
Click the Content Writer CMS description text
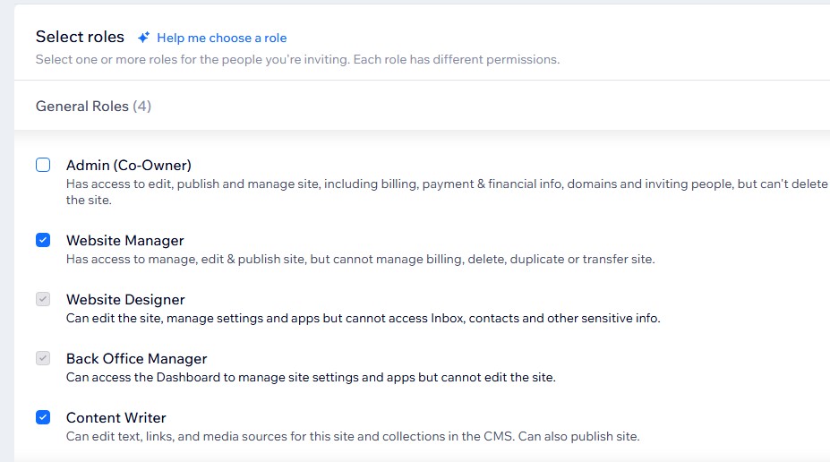coord(353,437)
